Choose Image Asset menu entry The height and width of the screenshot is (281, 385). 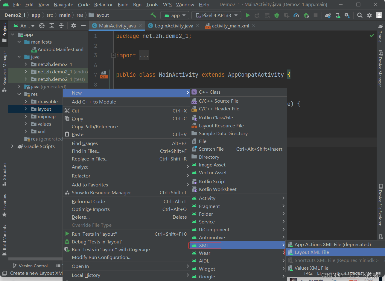tap(238, 165)
